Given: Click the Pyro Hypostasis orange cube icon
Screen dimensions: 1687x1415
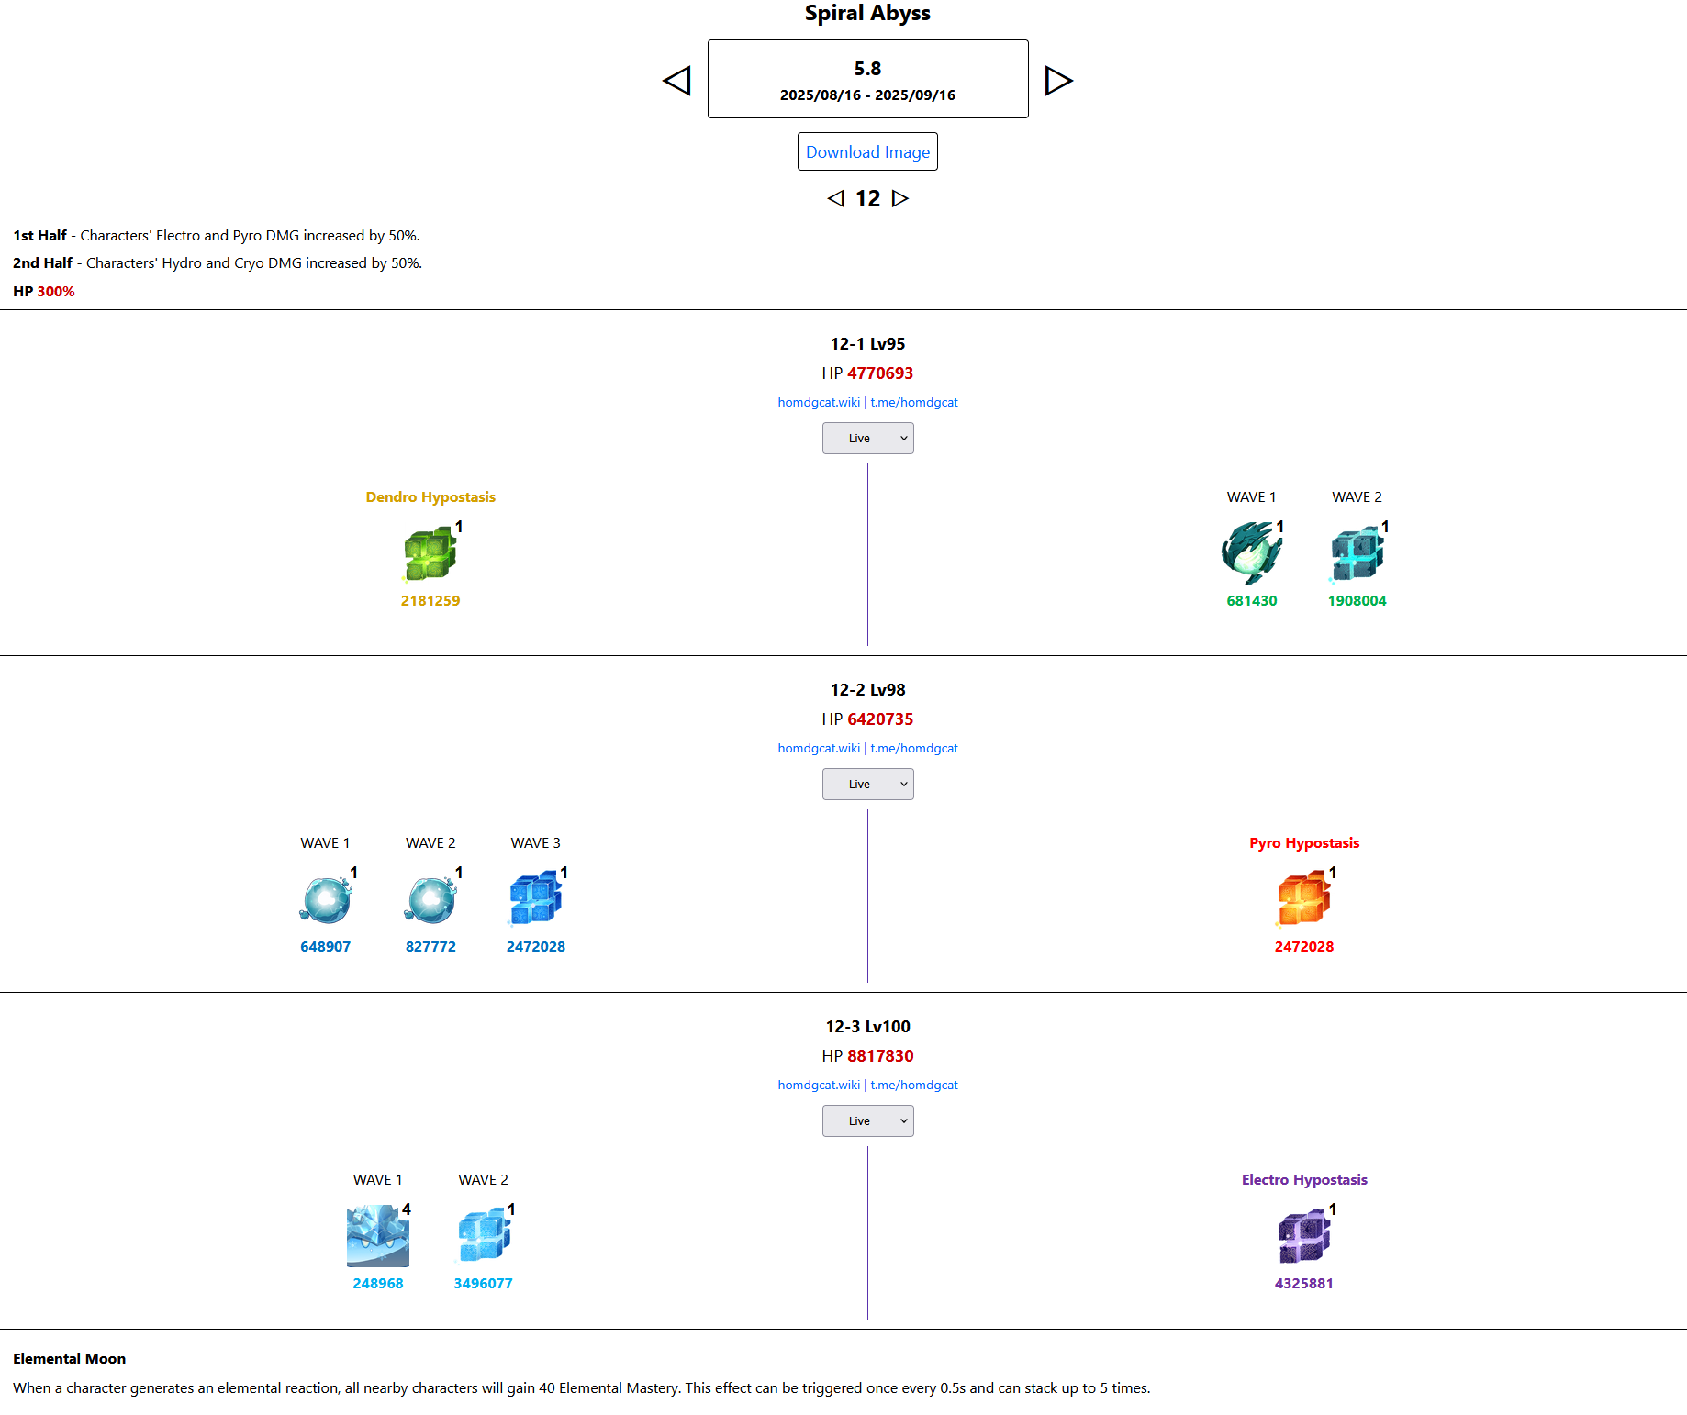Looking at the screenshot, I should click(1304, 900).
